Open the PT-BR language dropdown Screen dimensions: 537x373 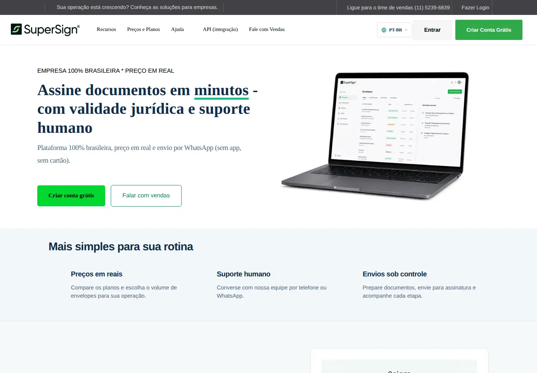(x=395, y=30)
